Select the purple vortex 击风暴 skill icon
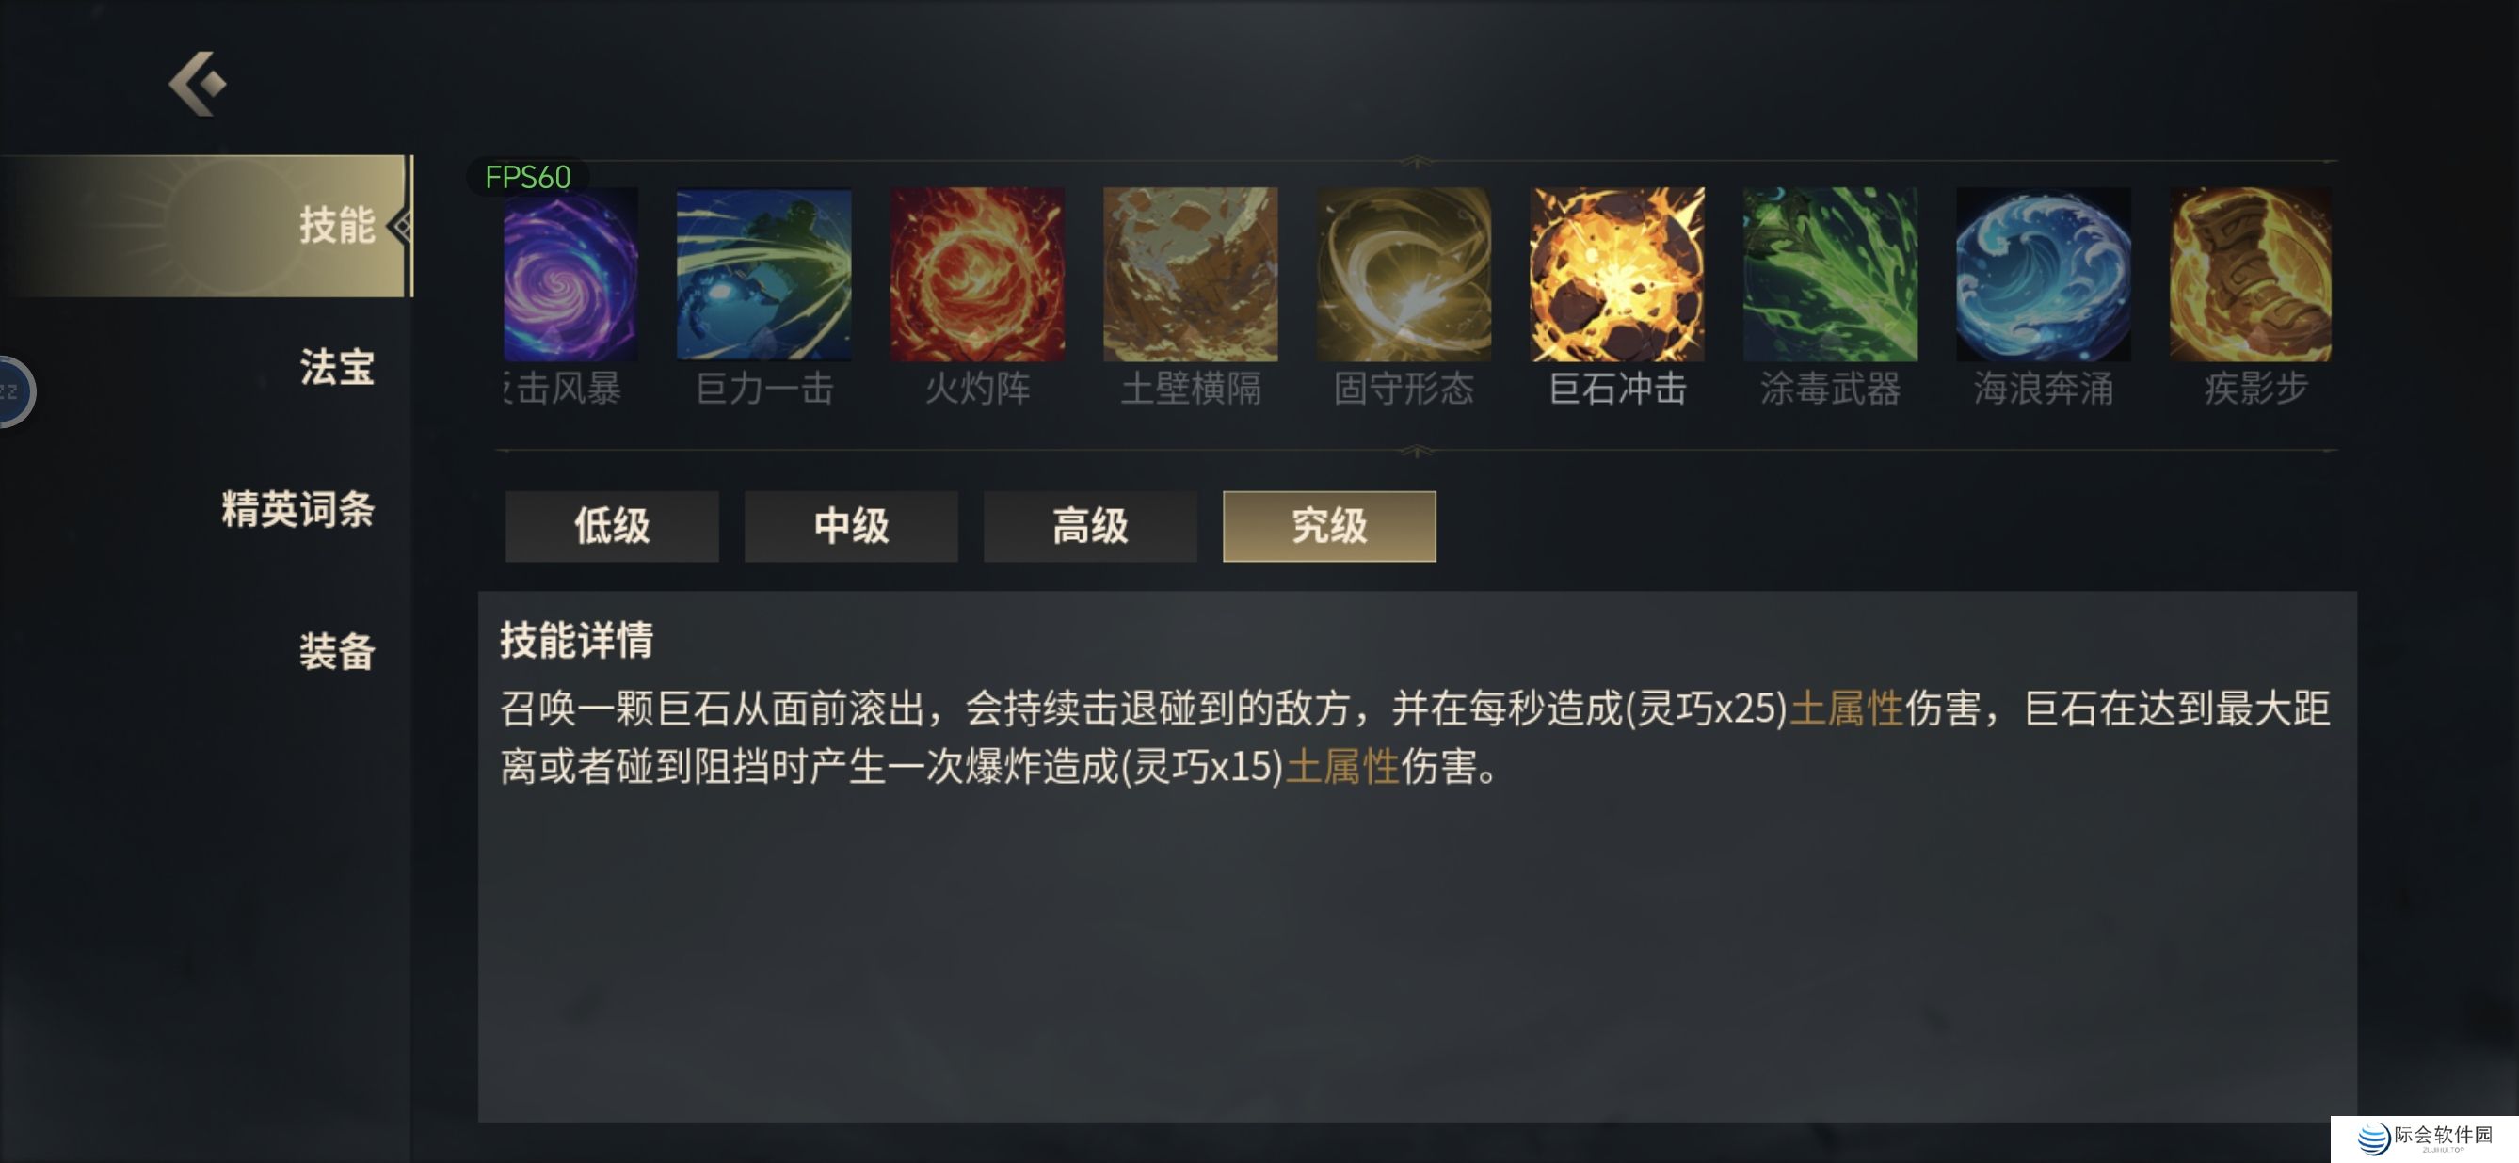This screenshot has width=2519, height=1163. click(570, 275)
